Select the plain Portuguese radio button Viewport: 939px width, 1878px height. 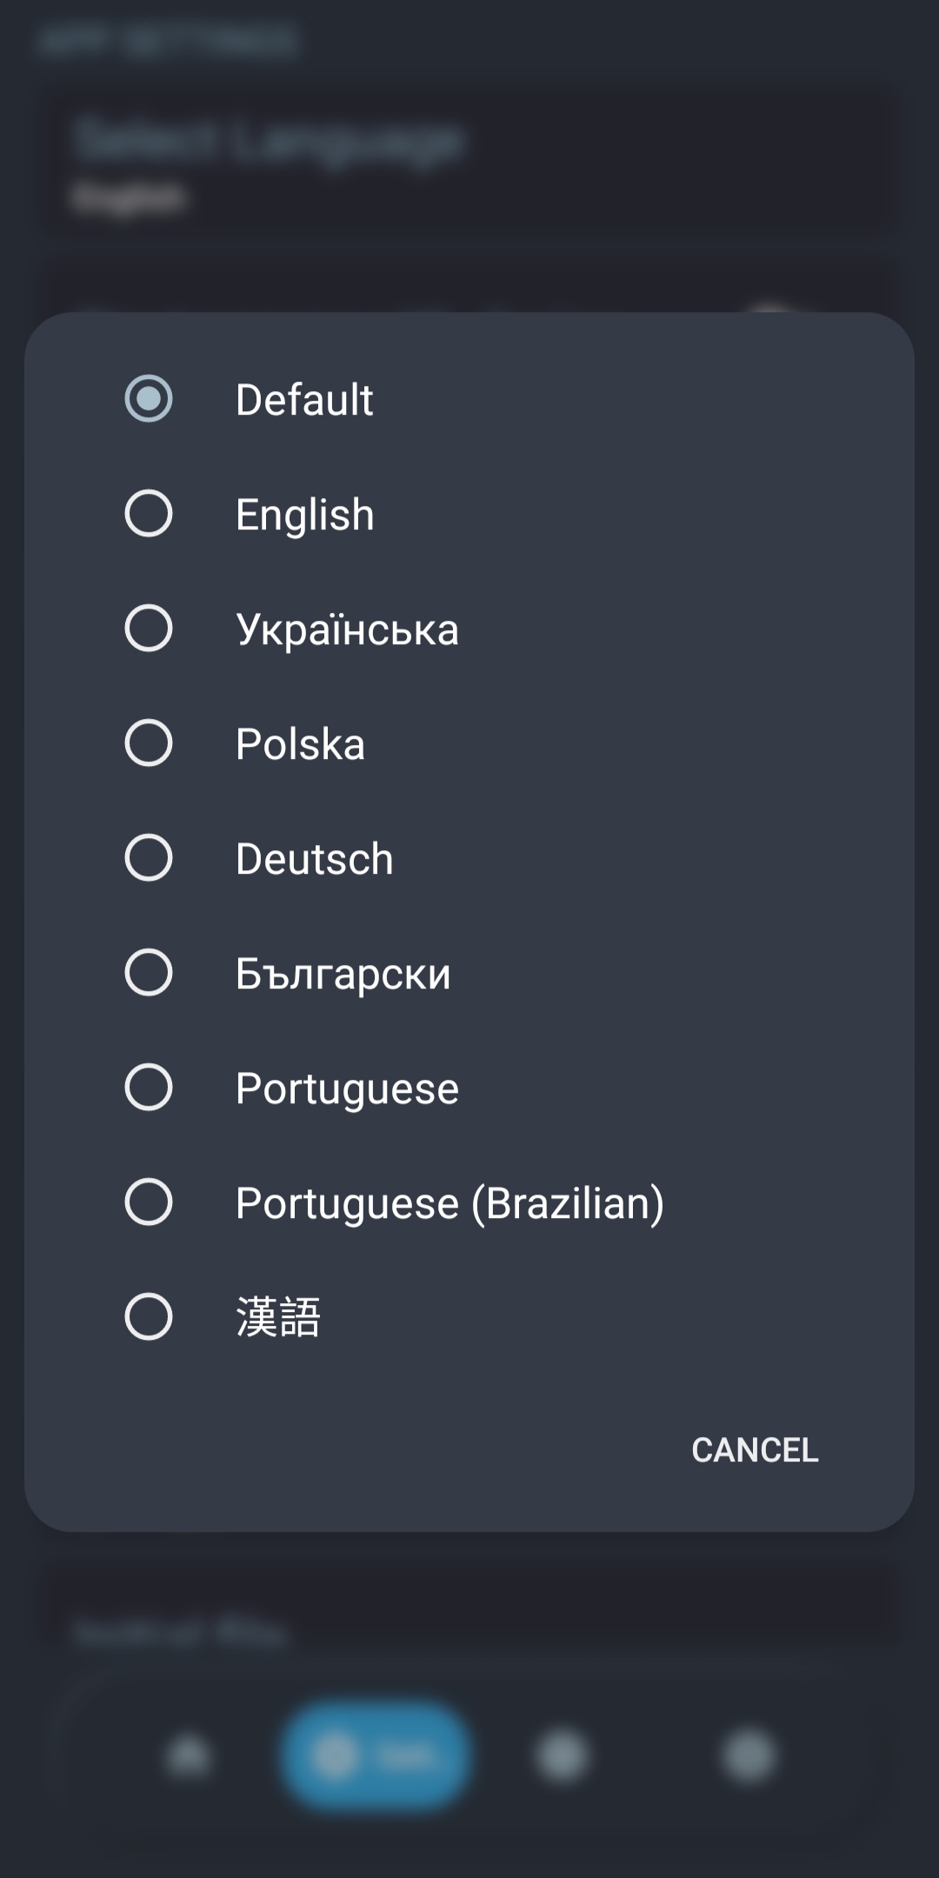click(149, 1088)
